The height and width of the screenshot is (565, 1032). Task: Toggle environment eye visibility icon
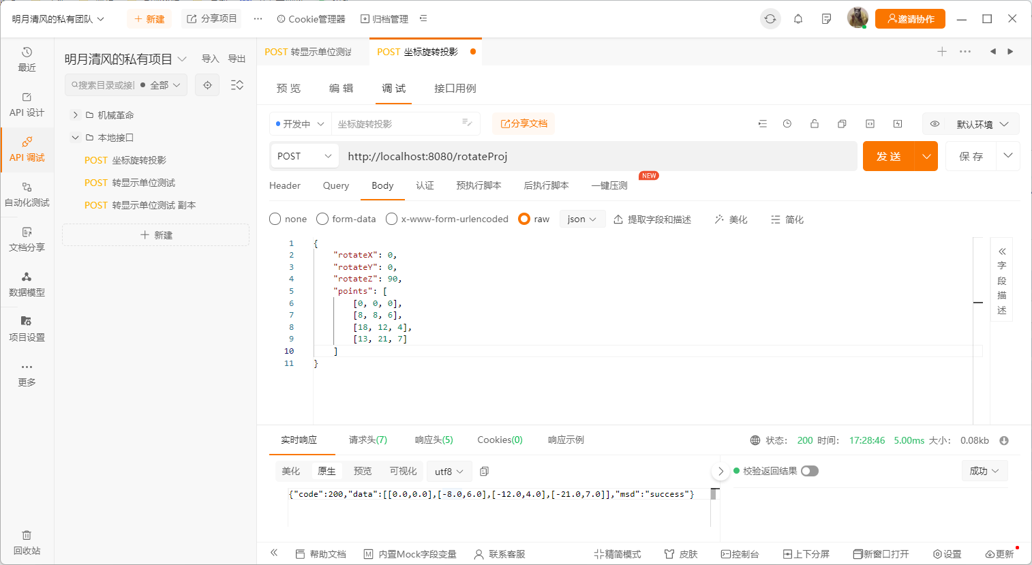935,124
